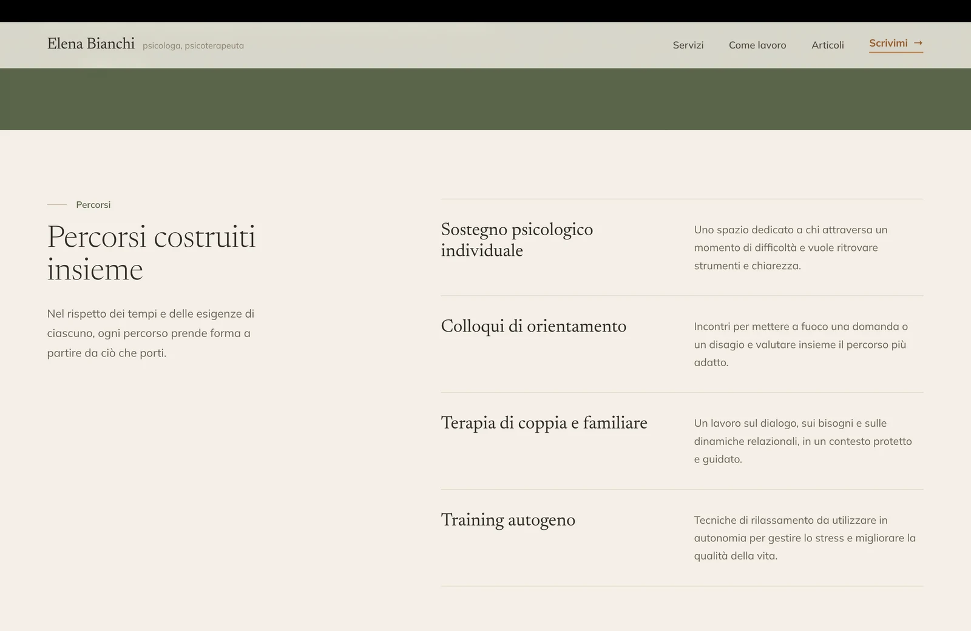Click the arrow icon beside Scrivimi
The width and height of the screenshot is (971, 631).
click(x=918, y=43)
